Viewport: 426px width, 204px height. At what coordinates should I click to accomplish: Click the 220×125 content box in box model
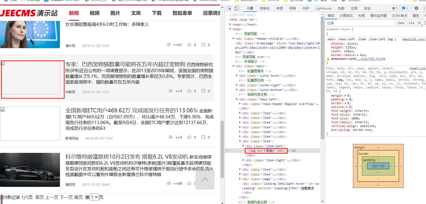[x=378, y=166]
